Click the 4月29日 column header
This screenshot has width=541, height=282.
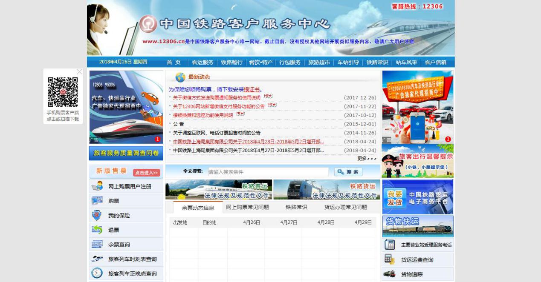click(x=363, y=222)
